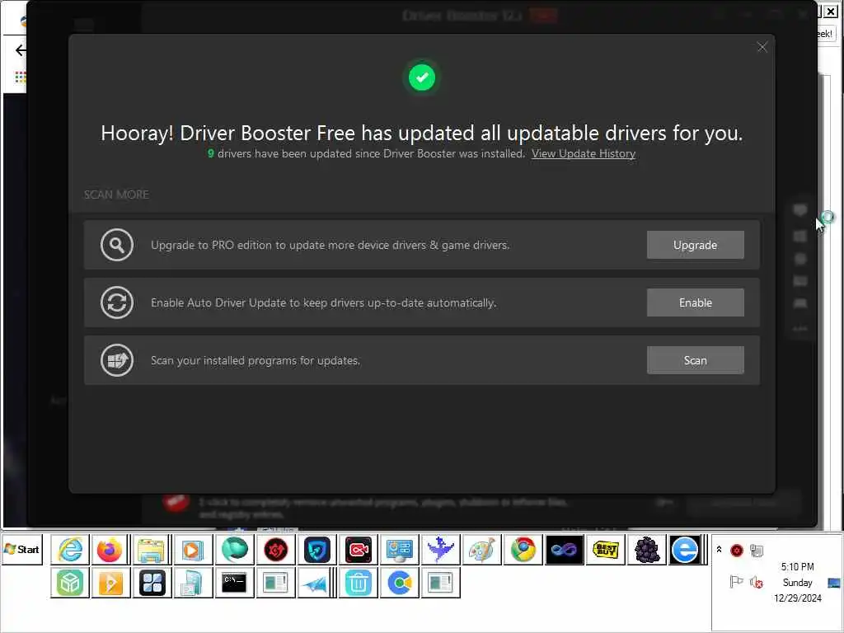The width and height of the screenshot is (844, 633).
Task: Click the muted speaker volume tray icon
Action: 757,583
